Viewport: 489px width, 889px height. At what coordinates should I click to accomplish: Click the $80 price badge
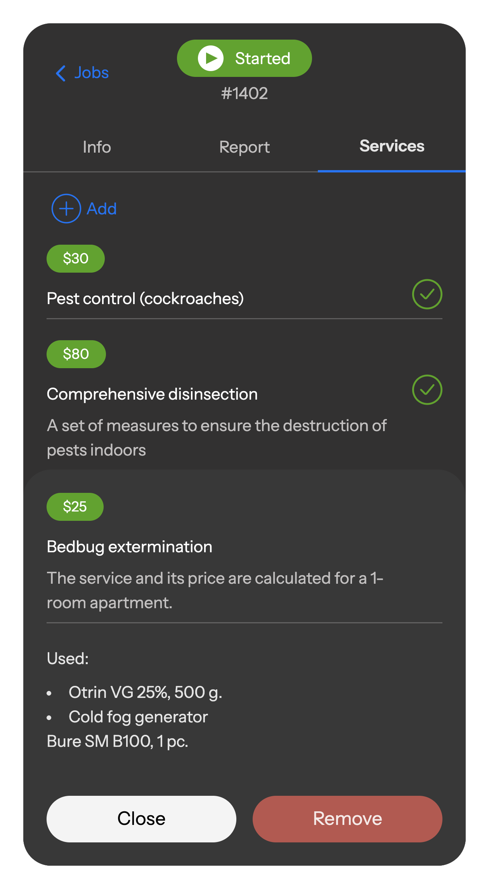(76, 354)
